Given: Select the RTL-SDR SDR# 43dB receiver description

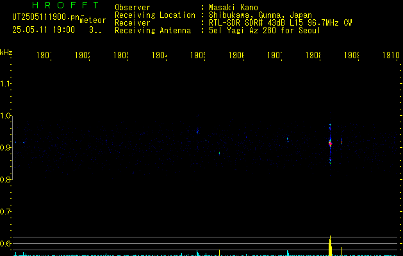Looking at the screenshot, I should pyautogui.click(x=281, y=22).
